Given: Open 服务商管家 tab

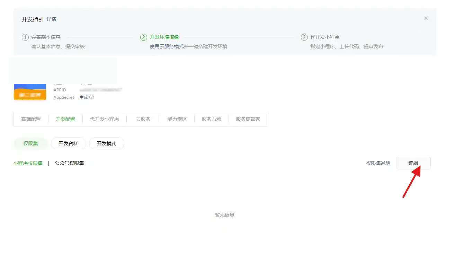Looking at the screenshot, I should click(248, 119).
